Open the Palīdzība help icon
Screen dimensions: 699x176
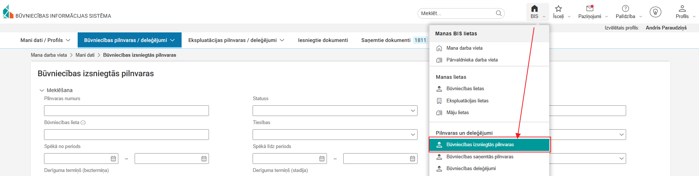(x=625, y=8)
